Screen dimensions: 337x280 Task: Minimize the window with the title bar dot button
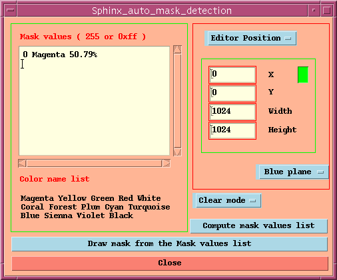coord(314,10)
